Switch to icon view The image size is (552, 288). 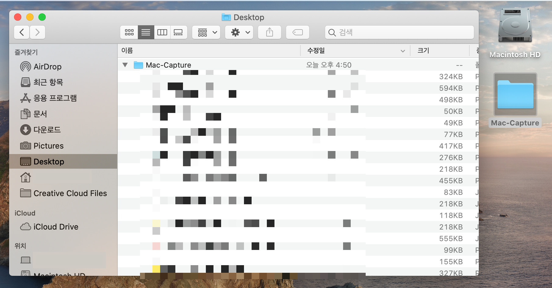[x=129, y=32]
